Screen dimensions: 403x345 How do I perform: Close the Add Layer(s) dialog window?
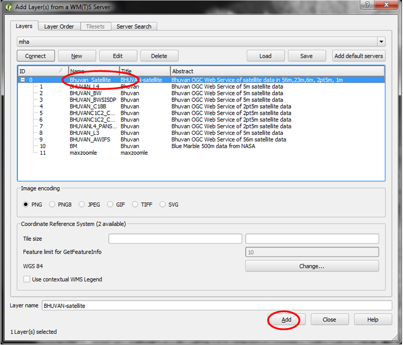pyautogui.click(x=386, y=5)
